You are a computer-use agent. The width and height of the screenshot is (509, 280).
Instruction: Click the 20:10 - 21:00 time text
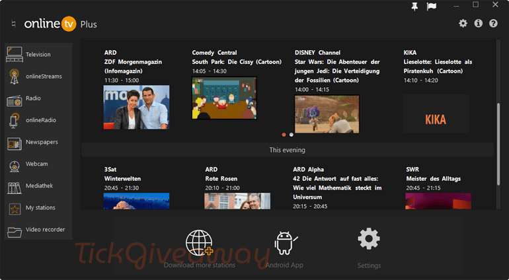click(222, 188)
